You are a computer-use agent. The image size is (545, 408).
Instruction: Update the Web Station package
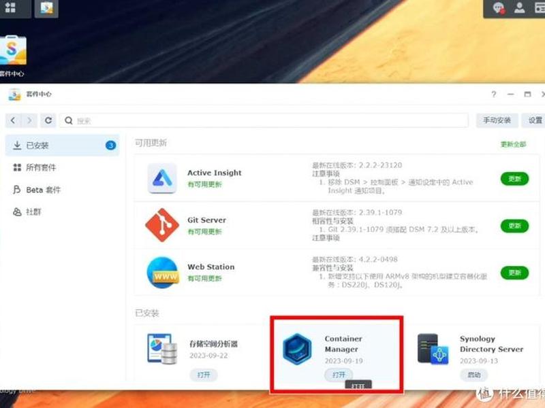(515, 273)
